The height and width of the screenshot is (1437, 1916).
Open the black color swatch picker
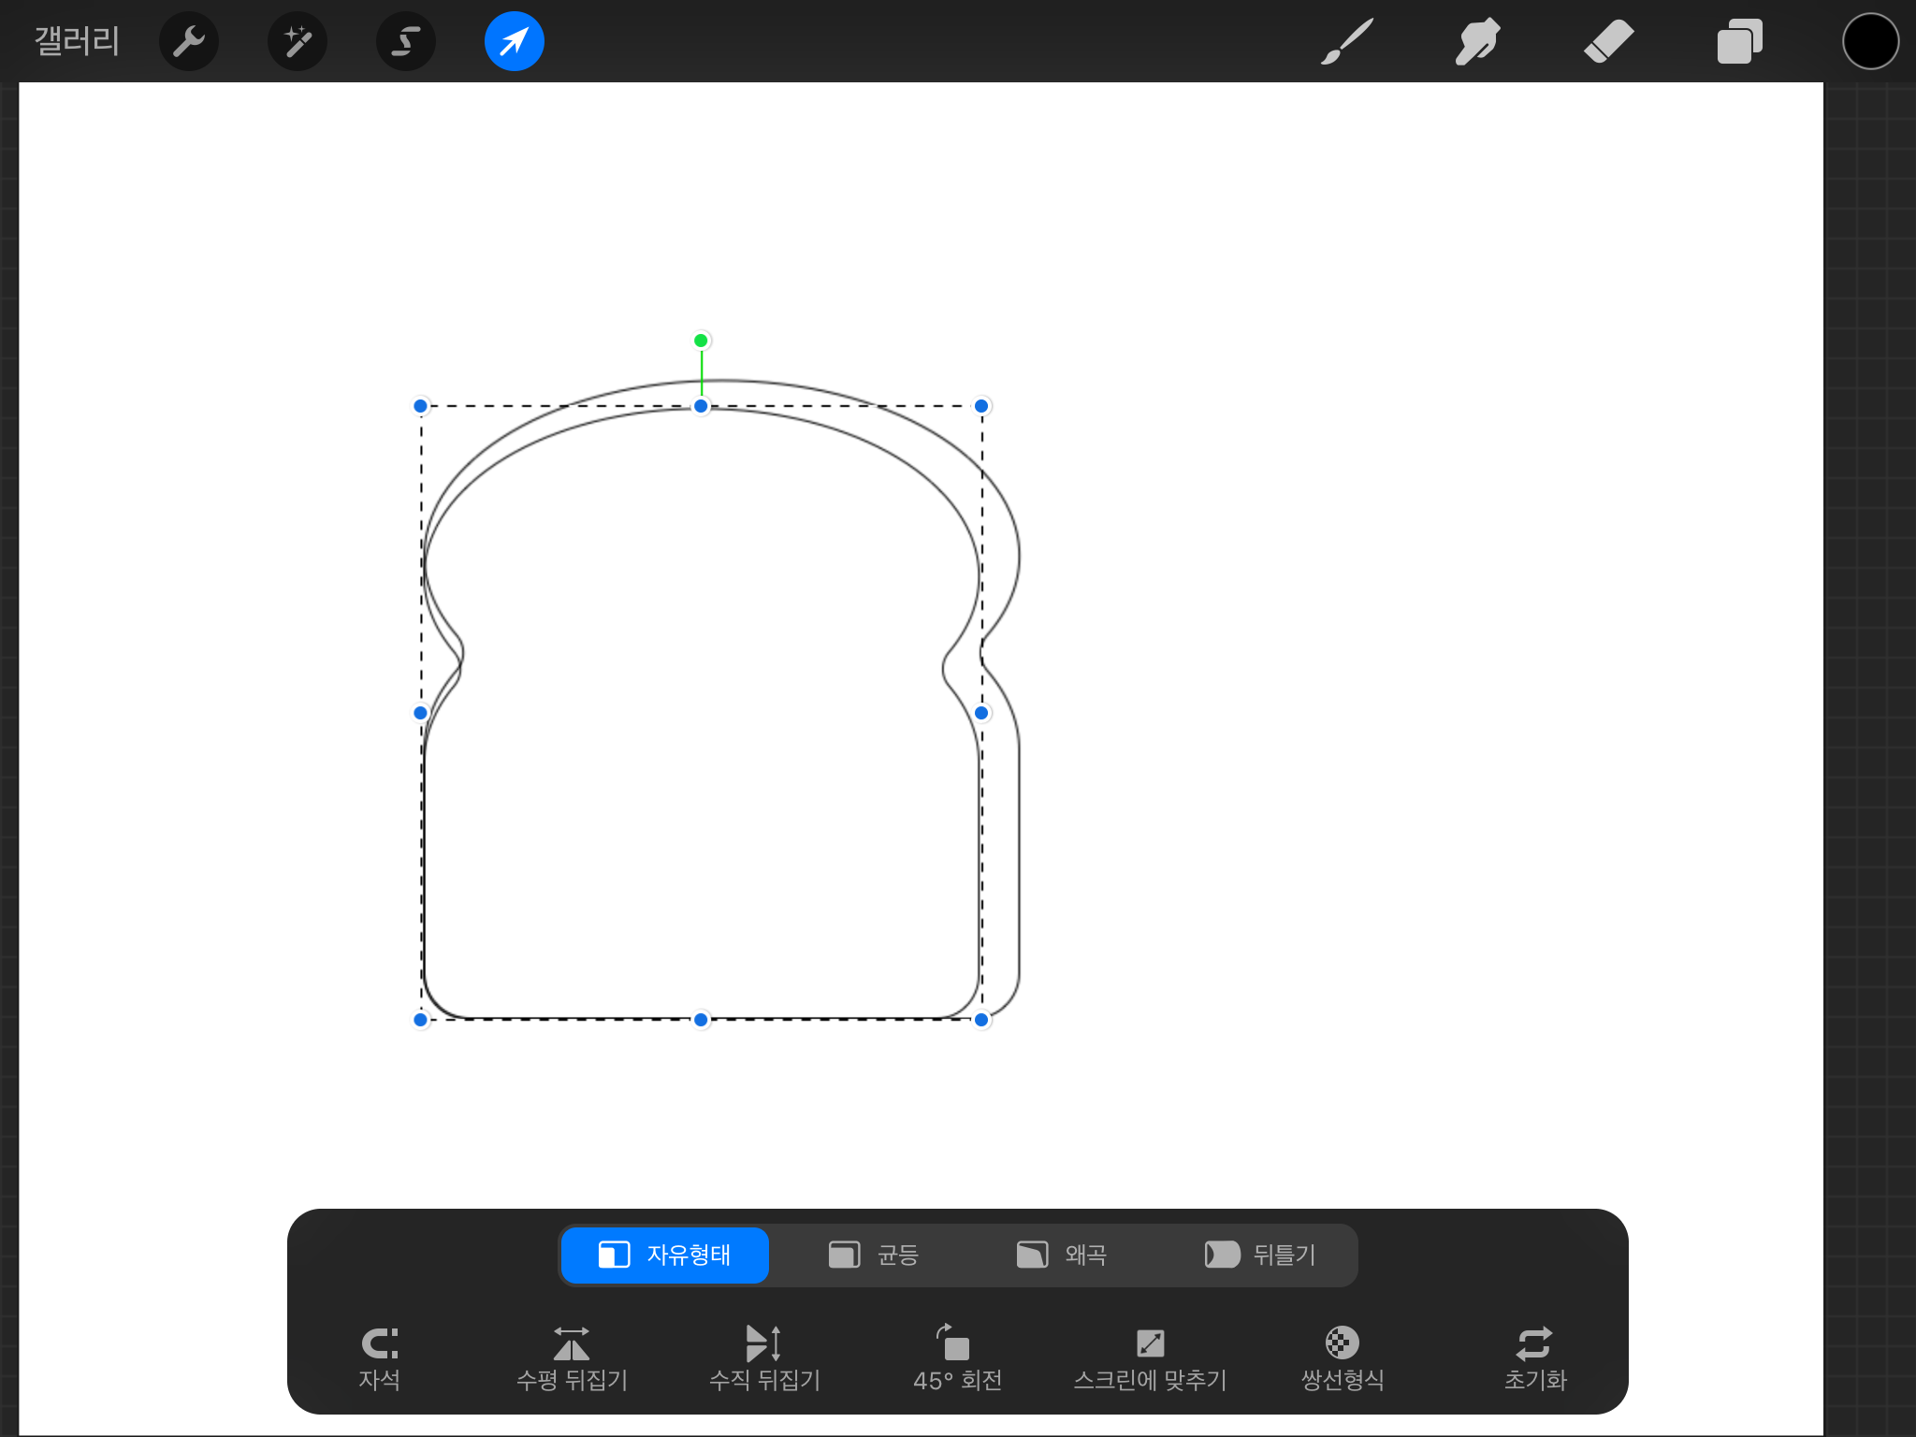pos(1870,41)
